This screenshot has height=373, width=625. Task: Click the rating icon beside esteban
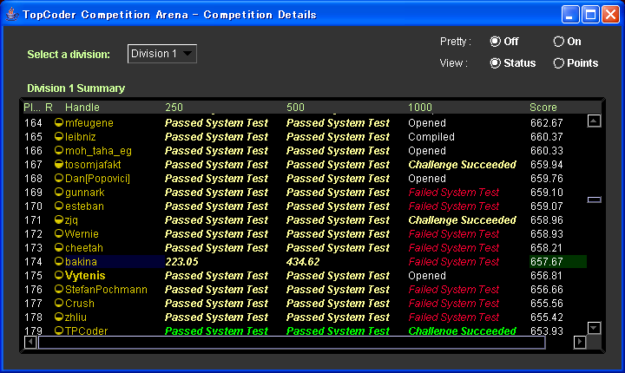(x=59, y=206)
